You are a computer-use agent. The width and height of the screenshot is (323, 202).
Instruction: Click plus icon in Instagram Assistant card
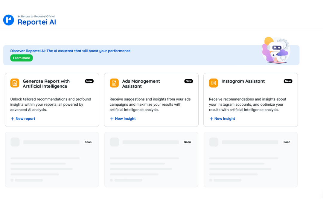point(211,119)
